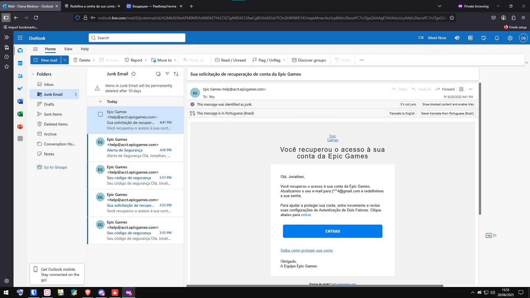
Task: Switch to the Rambler mail browser tab
Action: tap(154, 6)
